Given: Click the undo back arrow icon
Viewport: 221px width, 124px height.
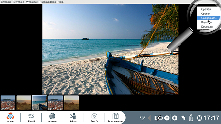Looking at the screenshot, I should pos(183,118).
